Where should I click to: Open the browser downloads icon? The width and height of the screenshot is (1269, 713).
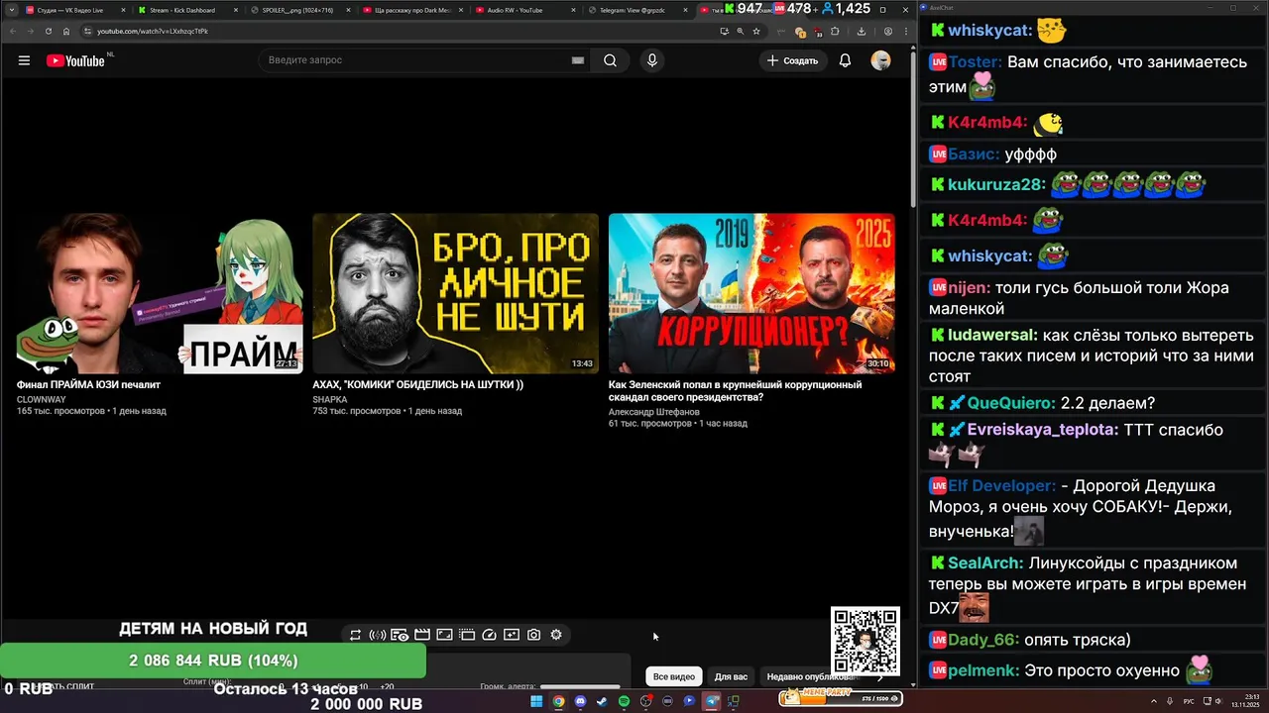point(861,31)
